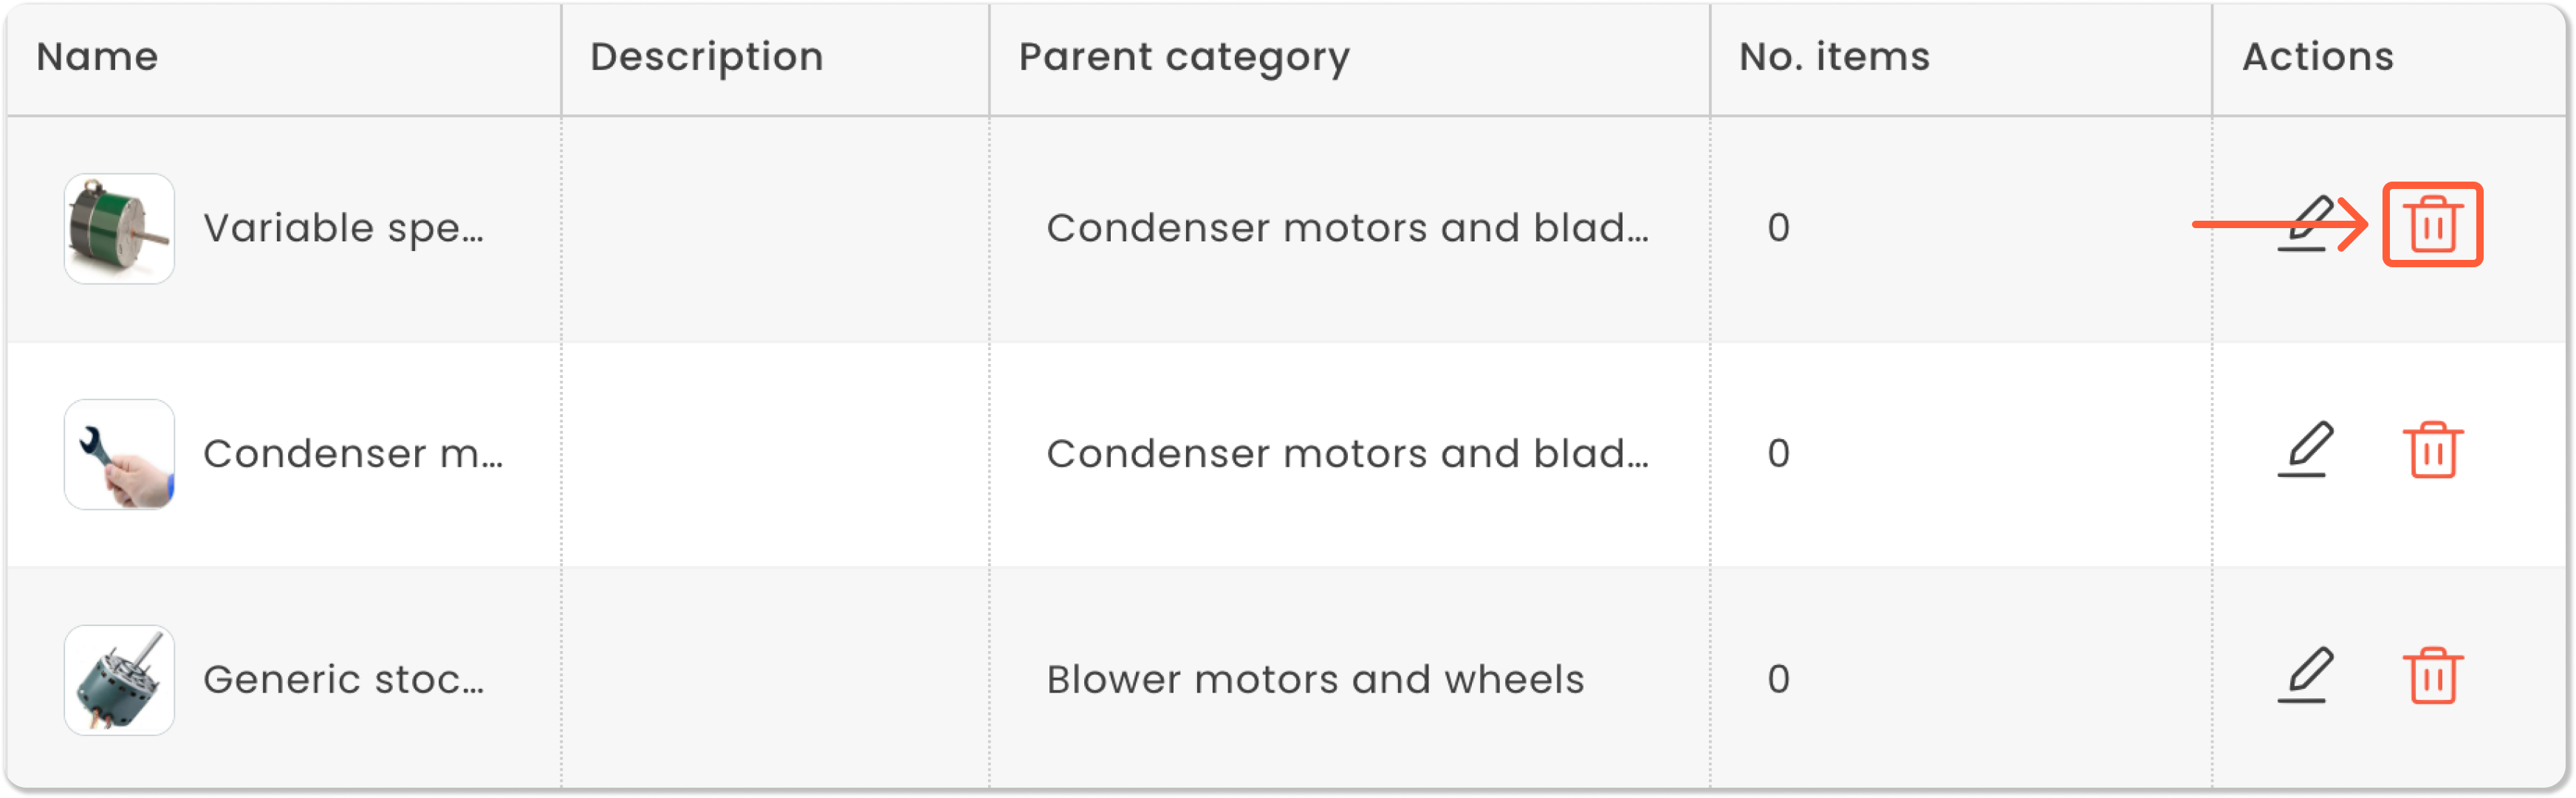Screen dimensions: 2576x798
Task: Click the Description column header
Action: 706,57
